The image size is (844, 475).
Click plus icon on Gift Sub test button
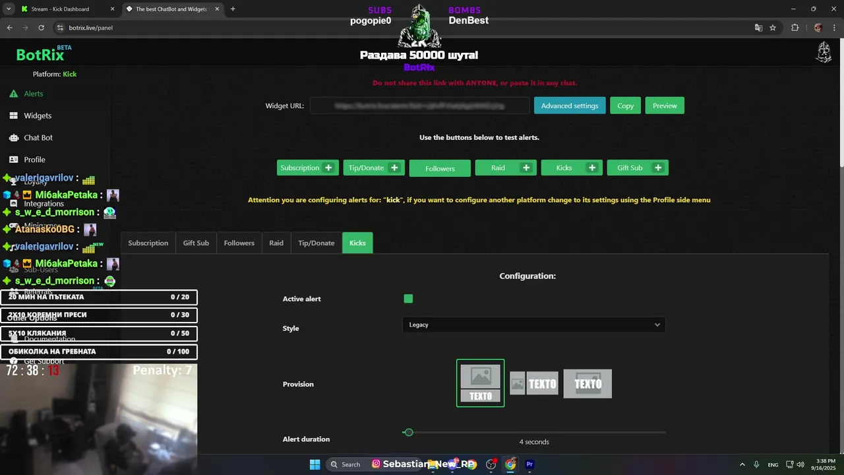click(x=658, y=168)
